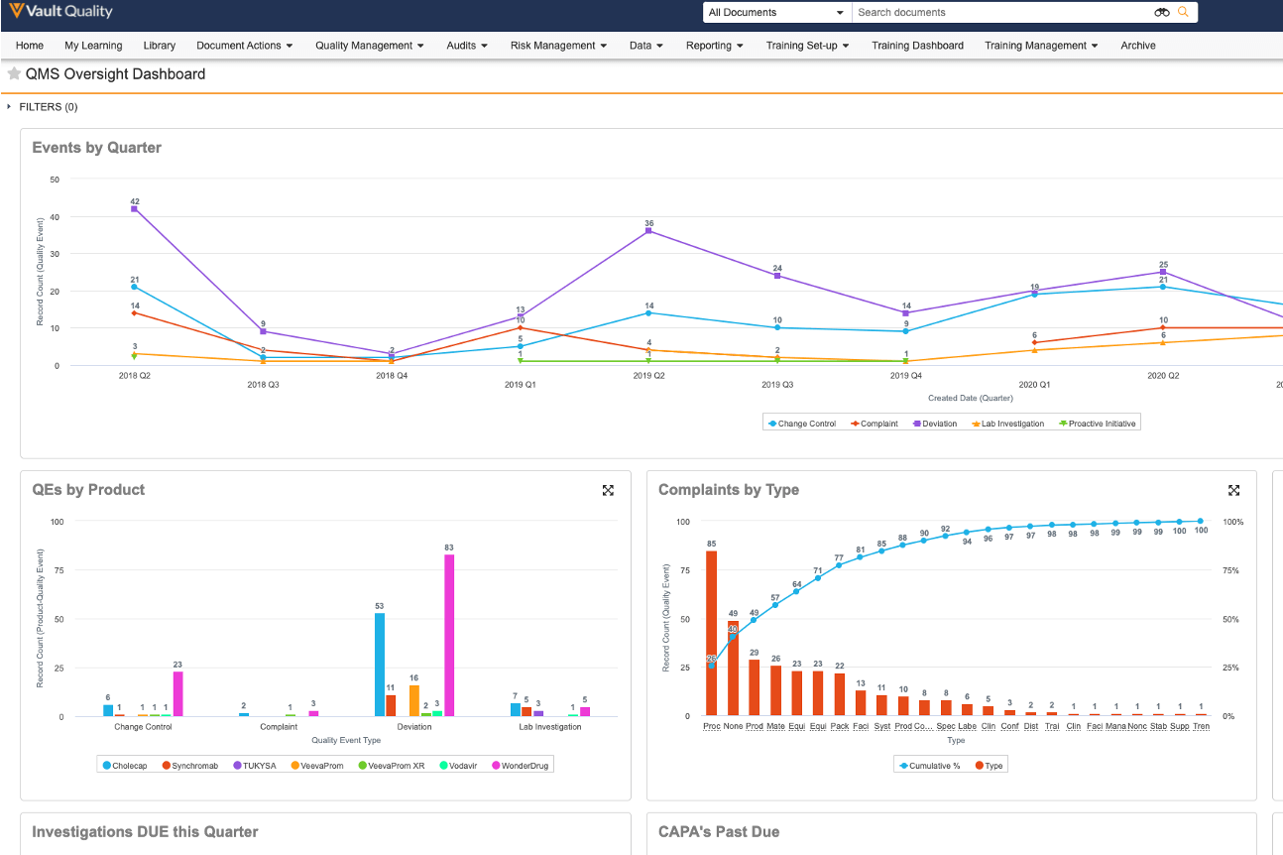Toggle the Deviation series in the legend
This screenshot has height=855, width=1283.
935,424
